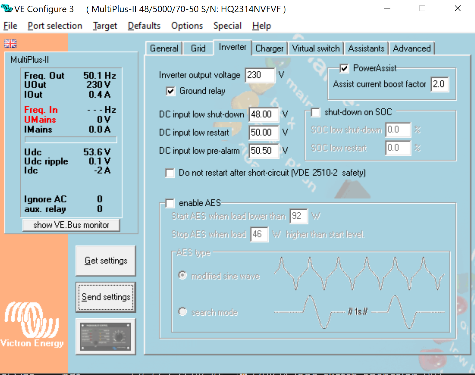475x375 pixels.
Task: Click the red Freq. In label
Action: pyautogui.click(x=41, y=110)
